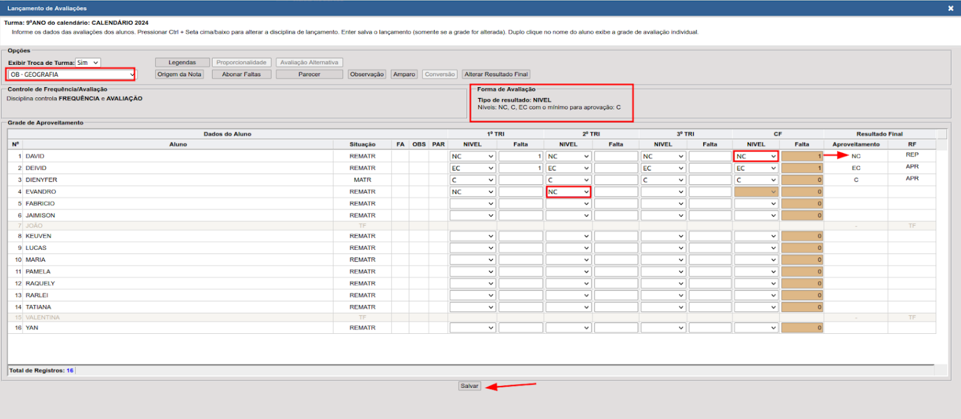The height and width of the screenshot is (419, 961).
Task: Open DEIVID's 1º TRI NIVEL dropdown
Action: point(473,168)
